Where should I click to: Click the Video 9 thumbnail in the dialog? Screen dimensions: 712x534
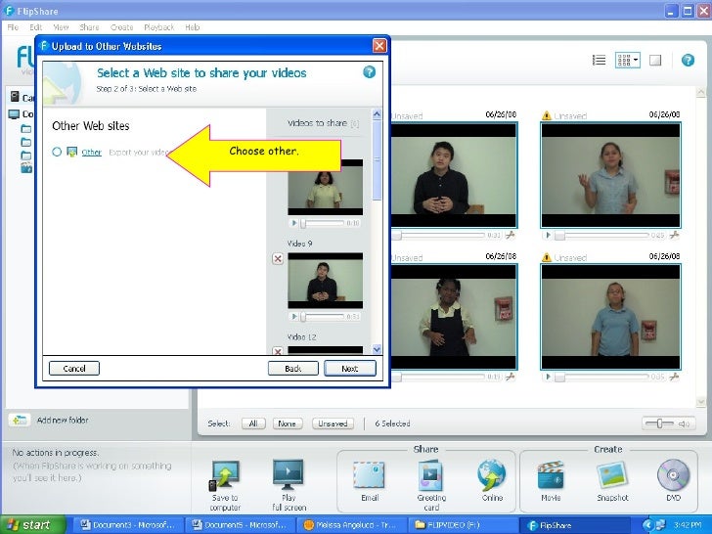[325, 281]
